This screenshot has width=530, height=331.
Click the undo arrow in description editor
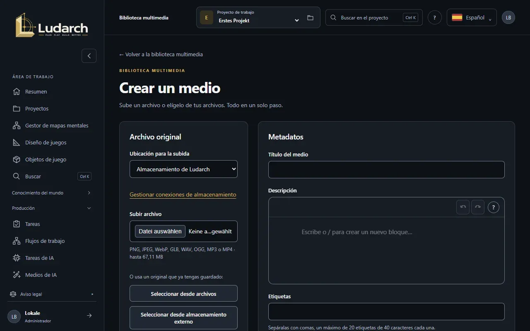[x=463, y=207]
